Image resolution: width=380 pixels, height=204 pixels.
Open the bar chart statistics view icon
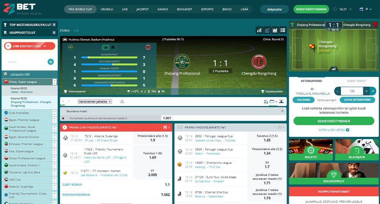pos(259,30)
